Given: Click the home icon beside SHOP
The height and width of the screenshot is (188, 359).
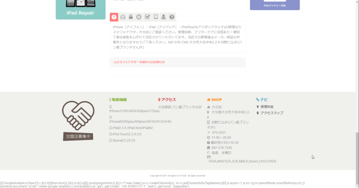Looking at the screenshot, I should point(209,100).
